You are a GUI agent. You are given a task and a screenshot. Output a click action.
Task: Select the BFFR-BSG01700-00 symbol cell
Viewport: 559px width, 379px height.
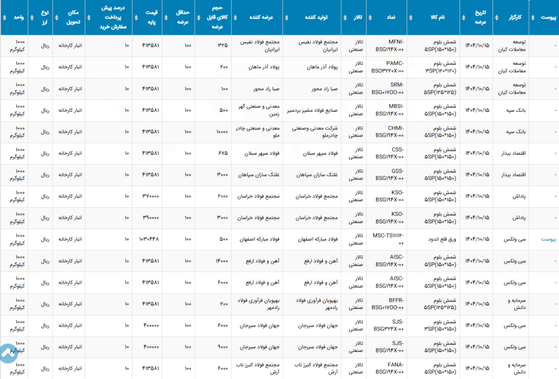(x=388, y=304)
